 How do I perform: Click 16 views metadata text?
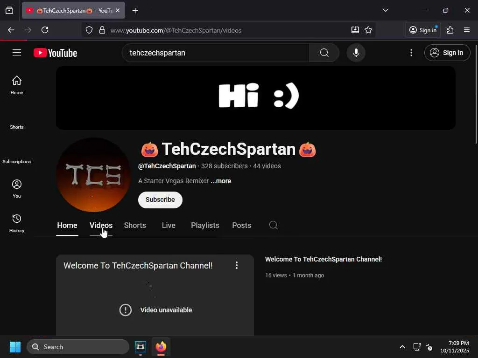point(276,275)
